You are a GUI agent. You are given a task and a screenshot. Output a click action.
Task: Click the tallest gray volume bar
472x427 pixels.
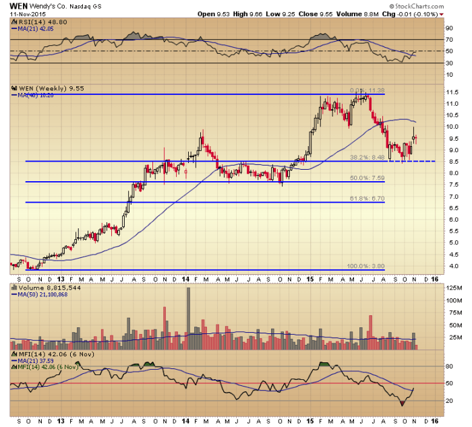[188, 319]
